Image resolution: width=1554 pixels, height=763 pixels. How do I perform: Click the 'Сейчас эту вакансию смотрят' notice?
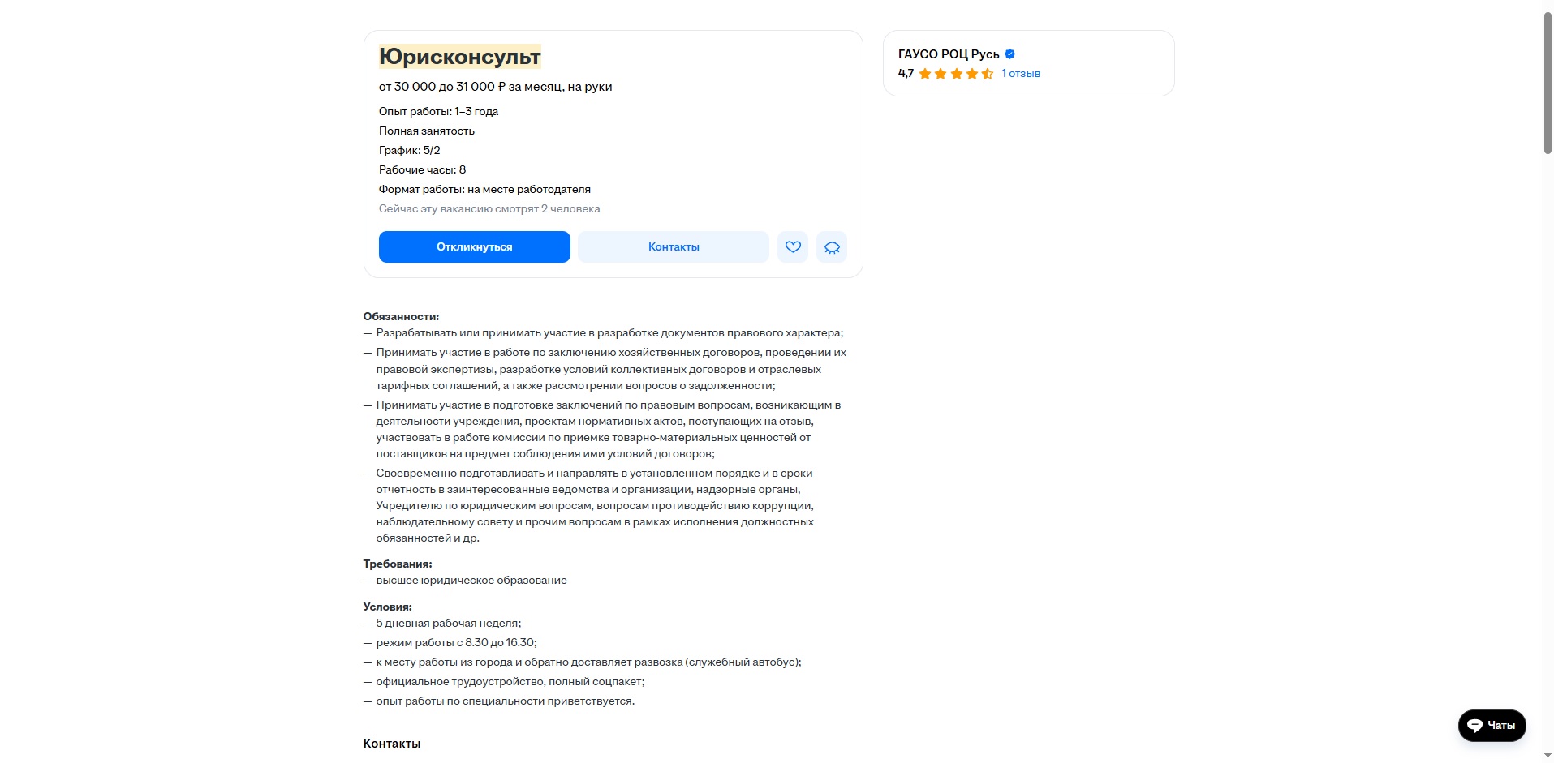(489, 209)
